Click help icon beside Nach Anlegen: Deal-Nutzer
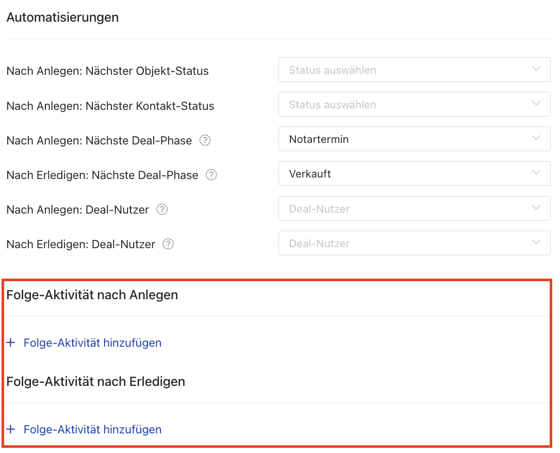560x453 pixels. [162, 209]
